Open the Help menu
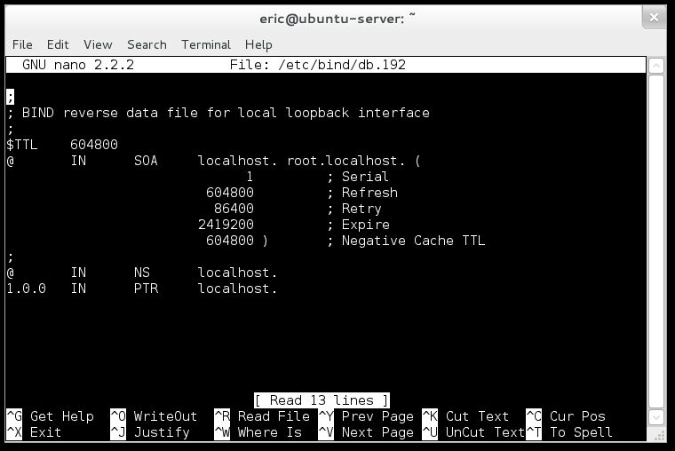This screenshot has height=451, width=675. (258, 44)
